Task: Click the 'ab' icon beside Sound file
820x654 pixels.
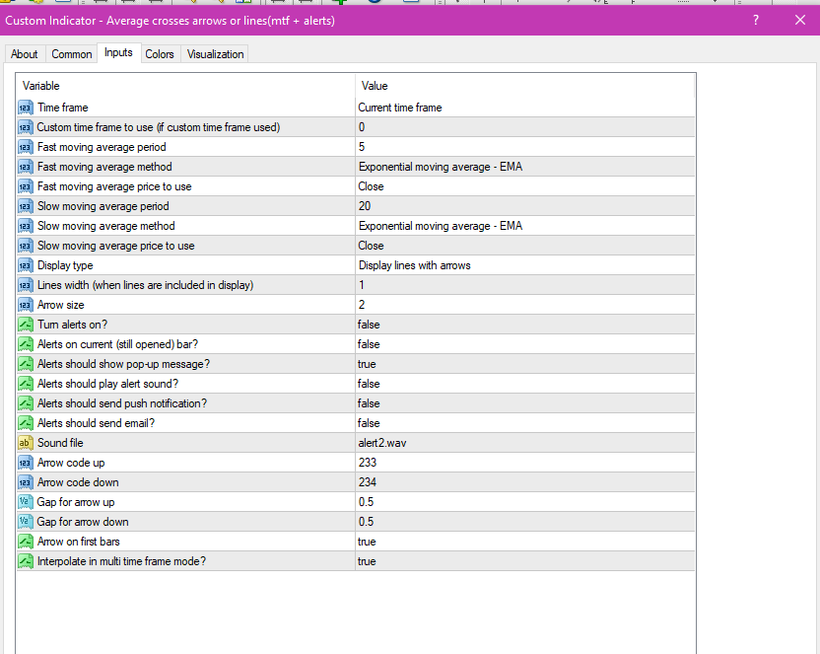Action: 26,443
